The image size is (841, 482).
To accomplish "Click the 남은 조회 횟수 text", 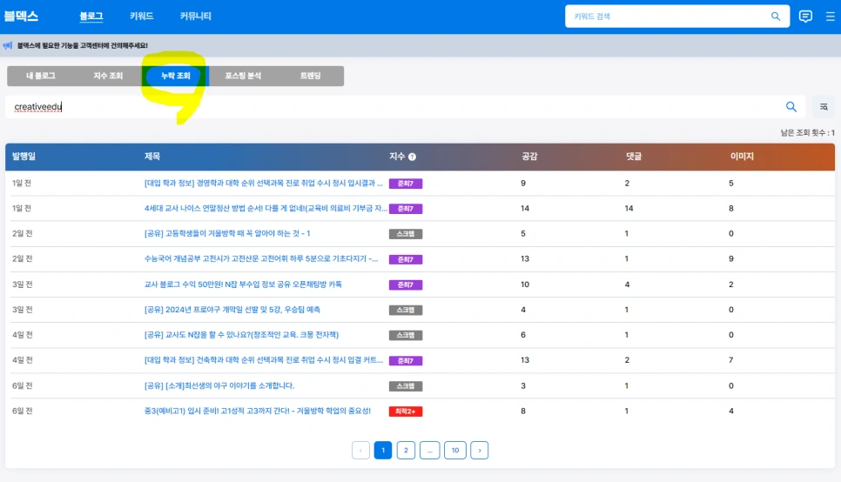I will tap(807, 132).
